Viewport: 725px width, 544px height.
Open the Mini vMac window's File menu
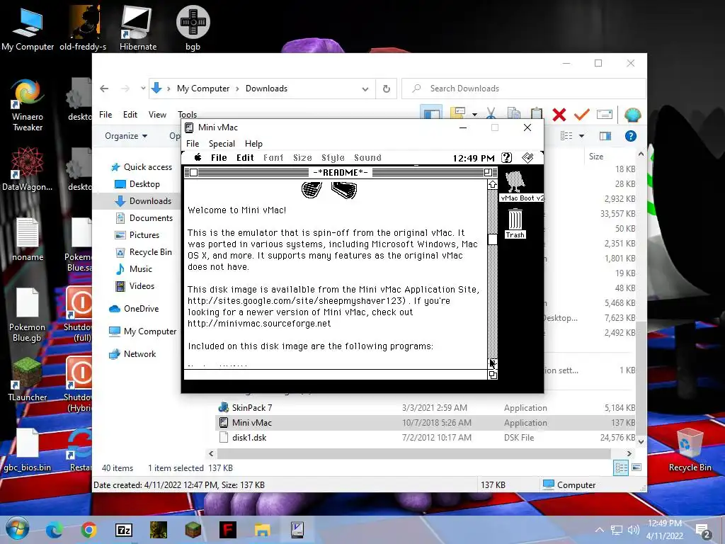(x=193, y=143)
